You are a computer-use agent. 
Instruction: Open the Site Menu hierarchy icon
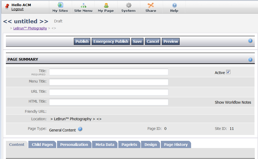point(83,5)
